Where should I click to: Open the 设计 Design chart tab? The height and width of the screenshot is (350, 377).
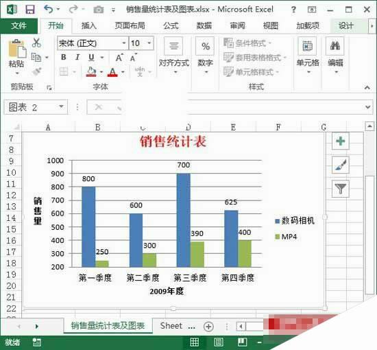pyautogui.click(x=346, y=25)
